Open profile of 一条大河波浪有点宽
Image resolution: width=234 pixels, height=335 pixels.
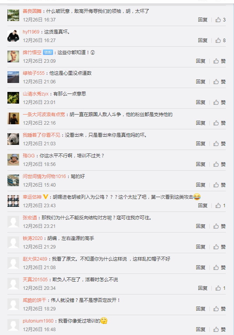[44, 114]
